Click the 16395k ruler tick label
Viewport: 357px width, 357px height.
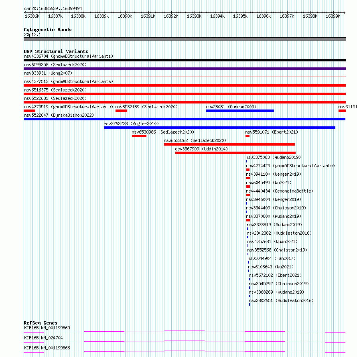(240, 16)
